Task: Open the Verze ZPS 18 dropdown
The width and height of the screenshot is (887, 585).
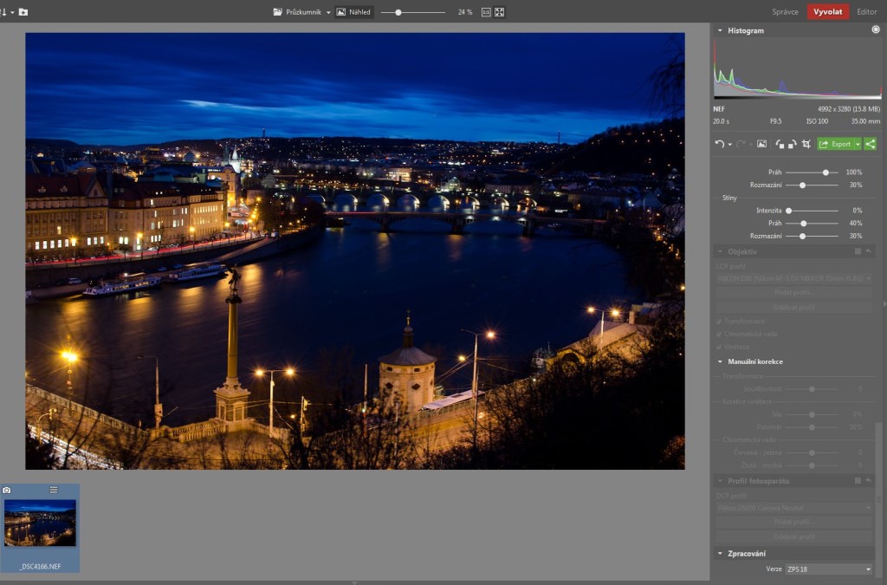Action: coord(828,569)
